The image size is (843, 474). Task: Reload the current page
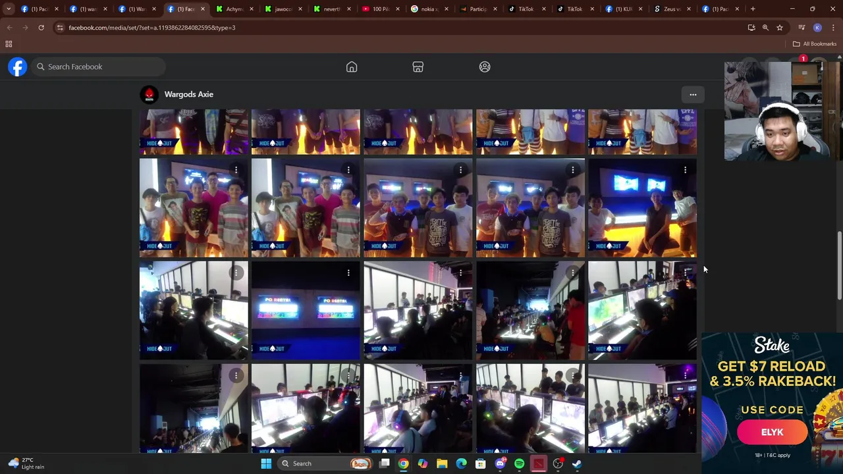pos(41,28)
